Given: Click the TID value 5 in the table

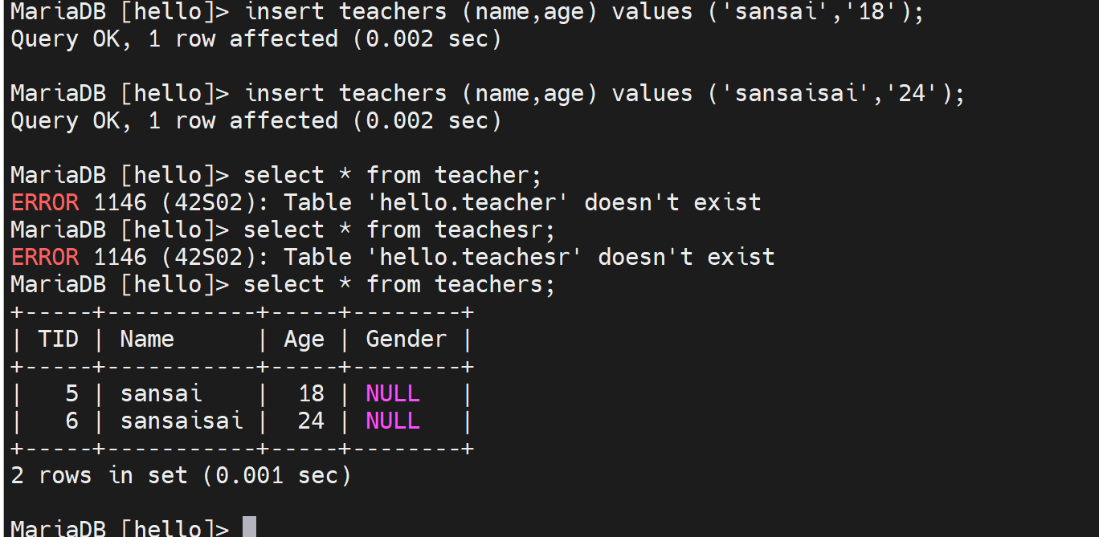Looking at the screenshot, I should (72, 394).
